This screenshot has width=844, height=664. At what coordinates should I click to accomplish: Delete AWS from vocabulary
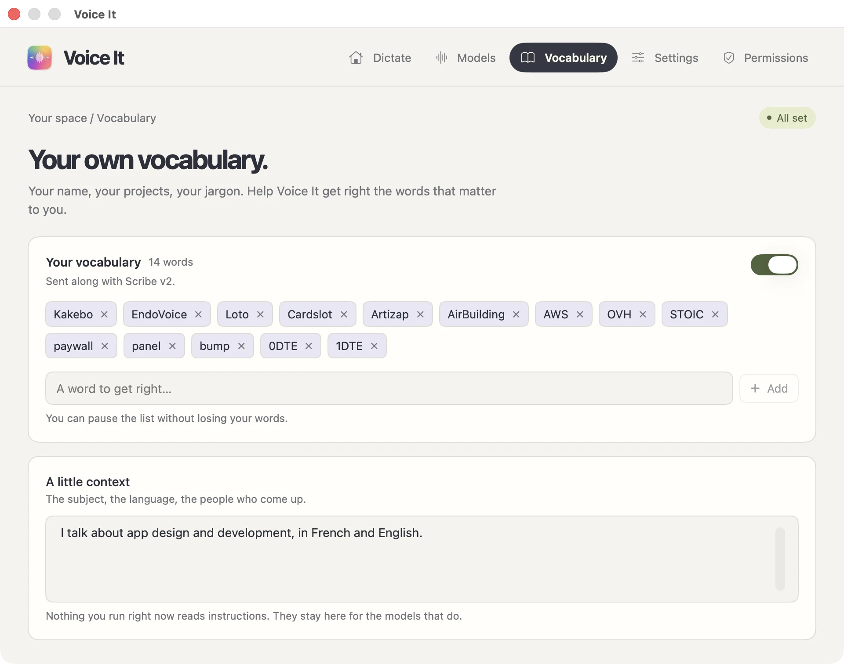click(x=580, y=314)
